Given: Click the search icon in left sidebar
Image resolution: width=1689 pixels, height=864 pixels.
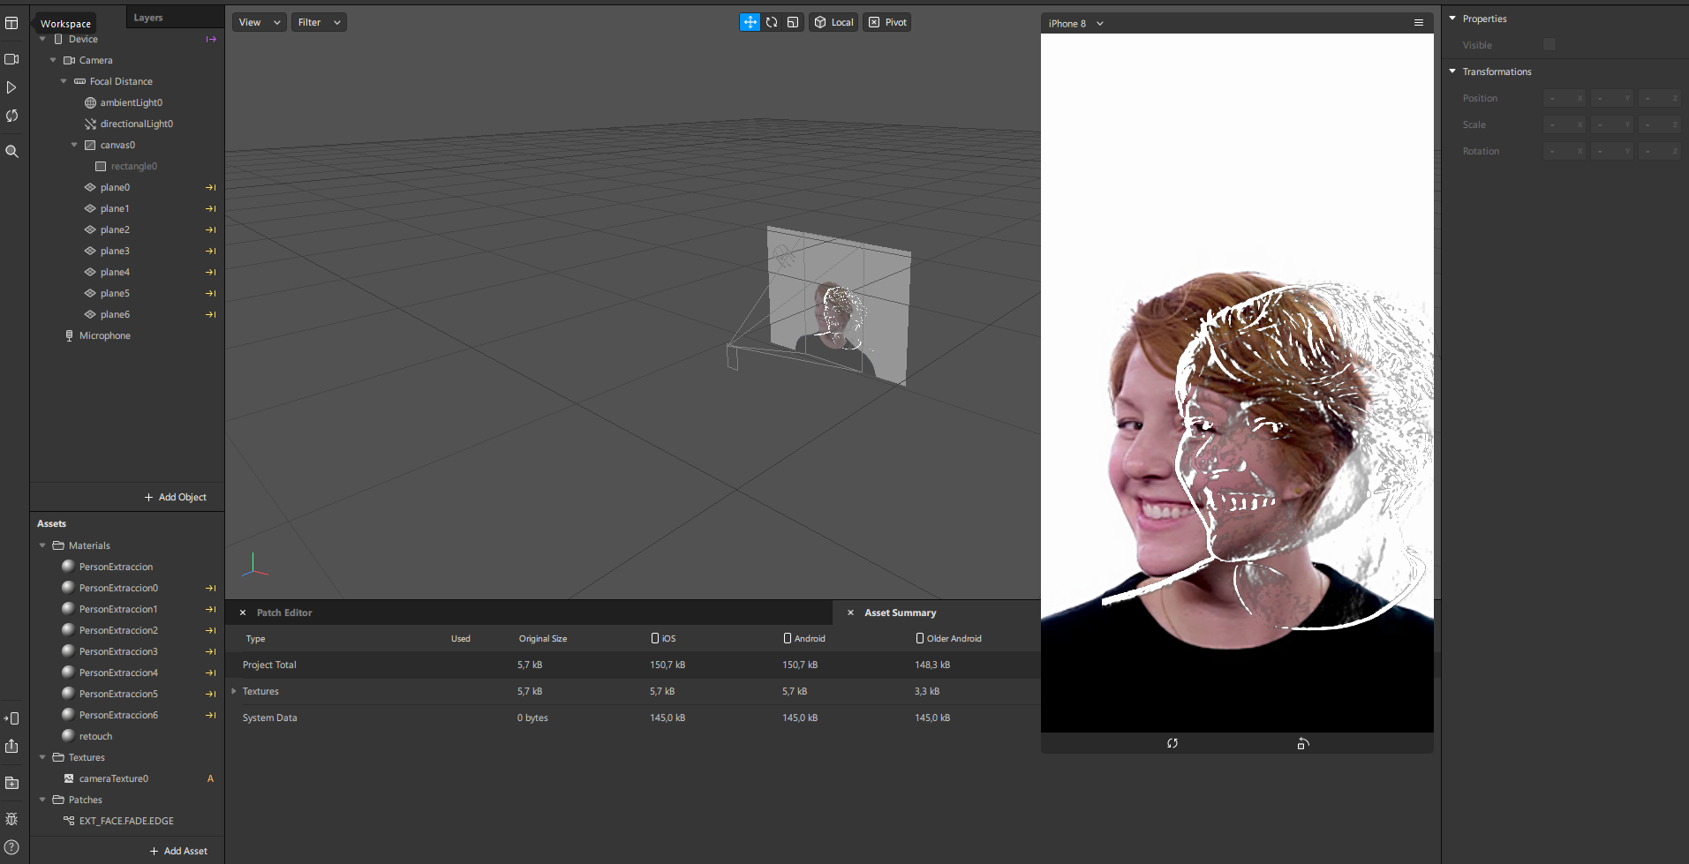Looking at the screenshot, I should pos(11,152).
